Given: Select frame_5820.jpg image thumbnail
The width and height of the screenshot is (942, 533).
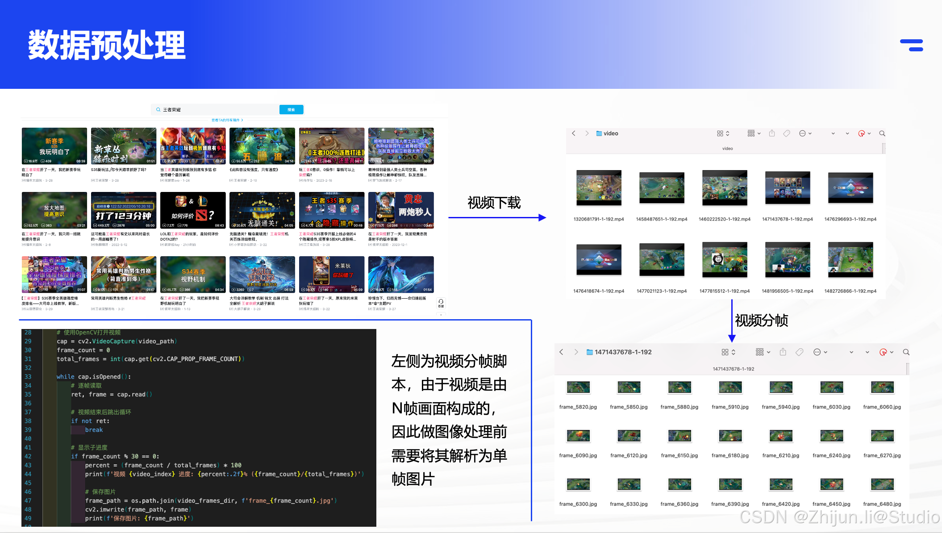Looking at the screenshot, I should [x=578, y=387].
